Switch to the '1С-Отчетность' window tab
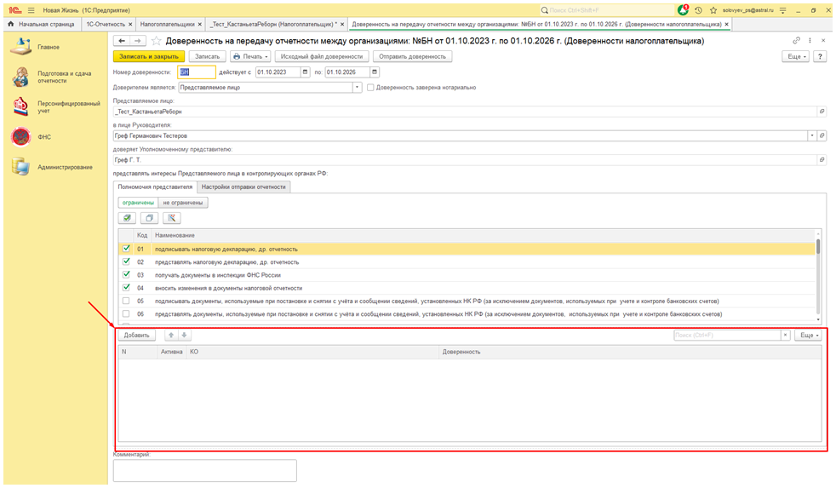 coord(103,25)
